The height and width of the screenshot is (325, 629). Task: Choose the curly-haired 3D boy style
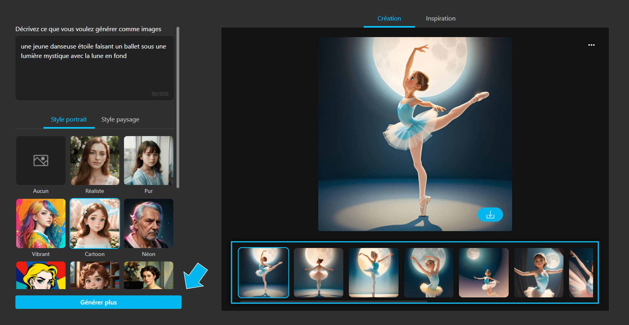(x=94, y=275)
